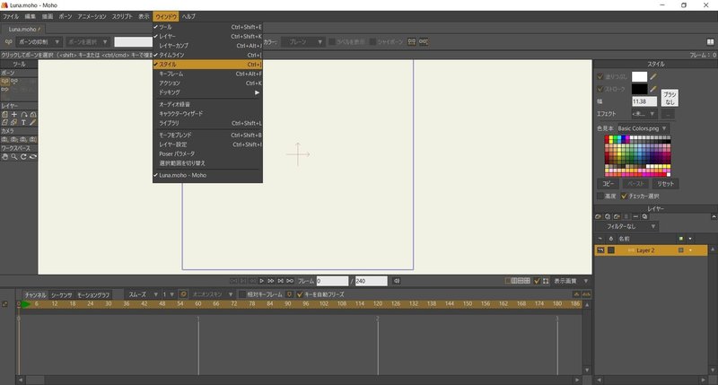Jump to end frame playback button

coord(290,281)
